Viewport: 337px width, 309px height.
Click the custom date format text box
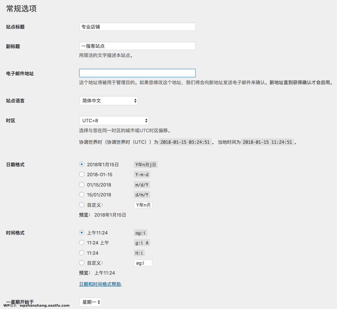point(143,205)
